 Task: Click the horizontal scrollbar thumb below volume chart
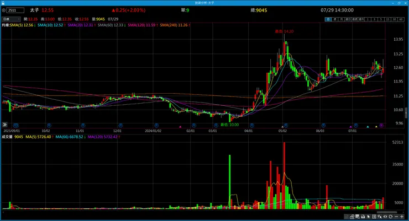click(x=386, y=212)
